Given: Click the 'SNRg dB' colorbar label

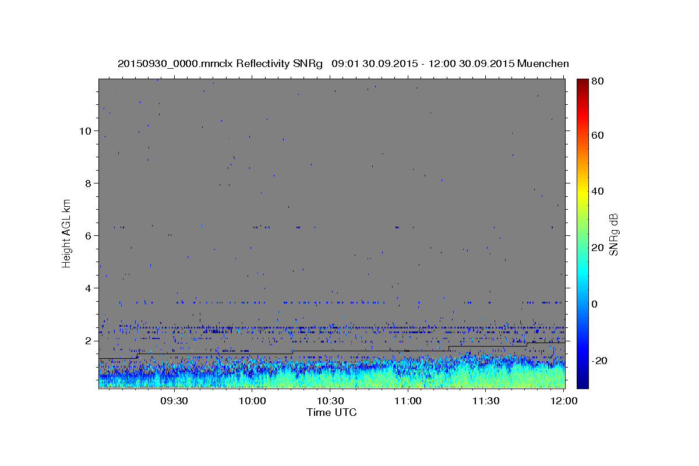Looking at the screenshot, I should coord(613,234).
